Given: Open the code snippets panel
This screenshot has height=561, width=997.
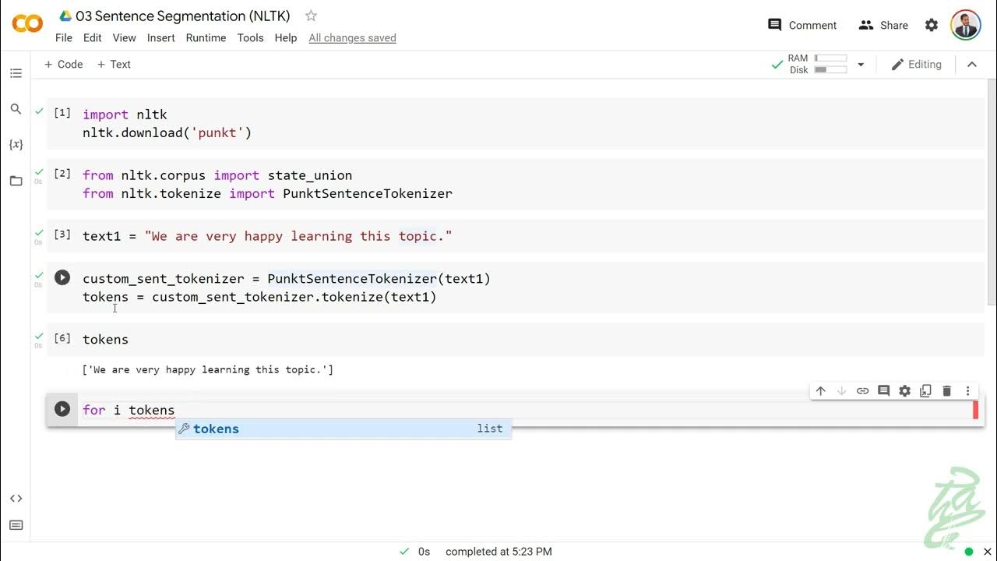Looking at the screenshot, I should pos(16,499).
